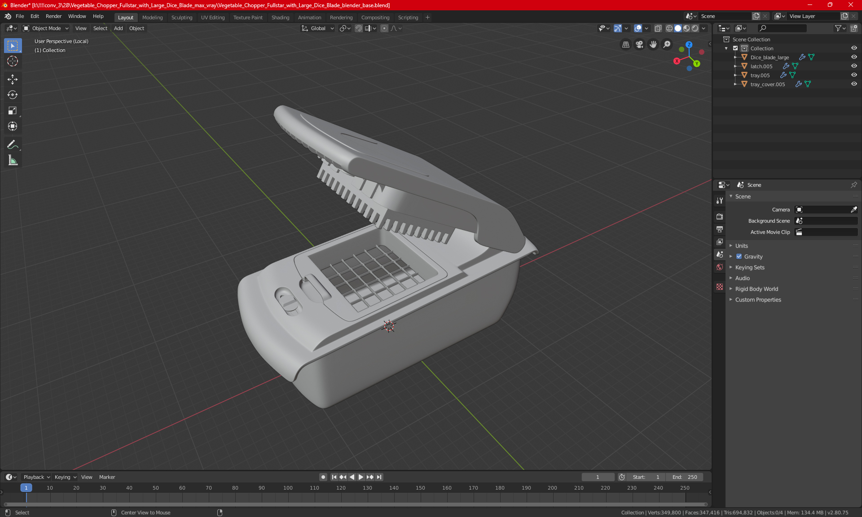Screen dimensions: 862x517
Task: Select the Scale tool
Action: 13,111
